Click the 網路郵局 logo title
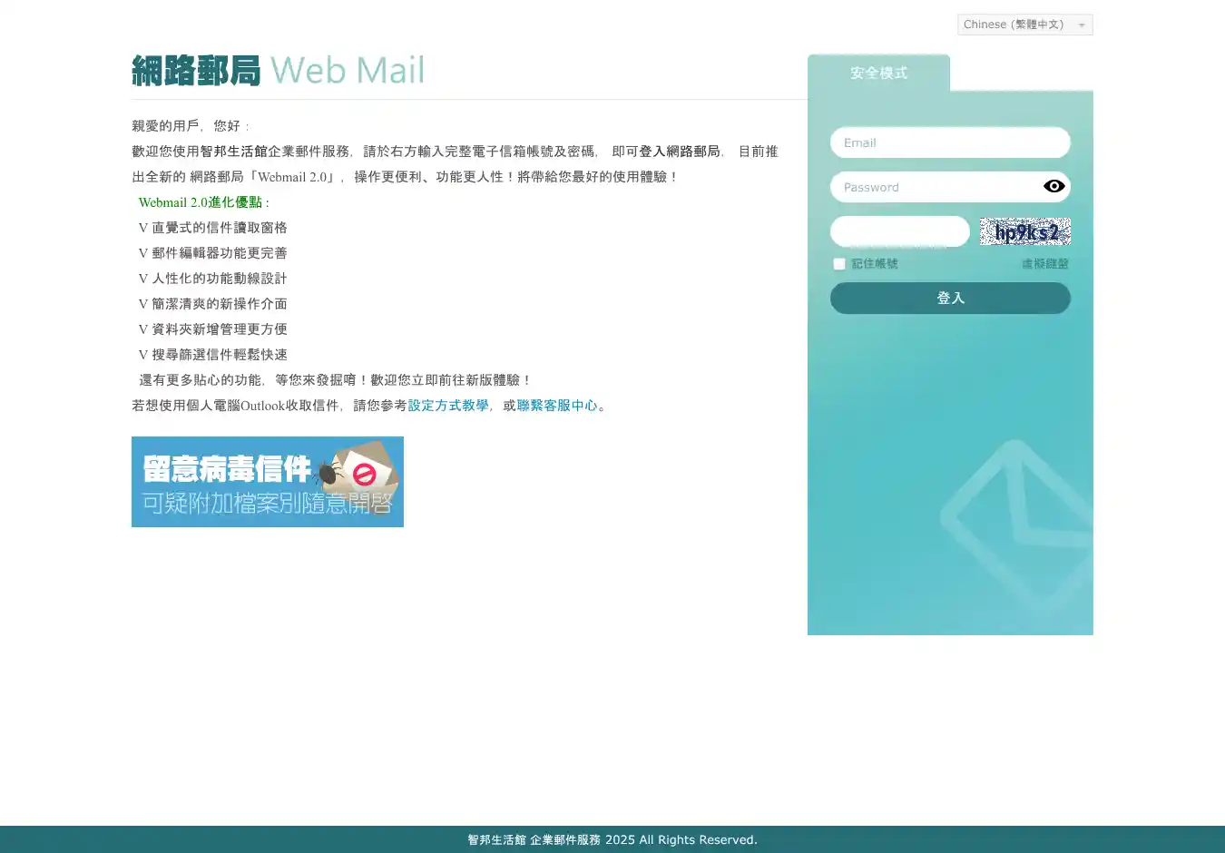The width and height of the screenshot is (1225, 853). tap(196, 71)
